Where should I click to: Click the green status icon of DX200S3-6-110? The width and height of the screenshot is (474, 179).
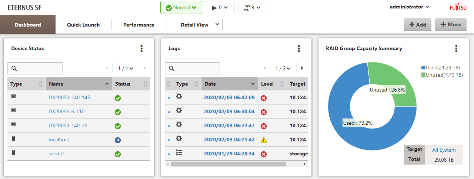click(118, 112)
